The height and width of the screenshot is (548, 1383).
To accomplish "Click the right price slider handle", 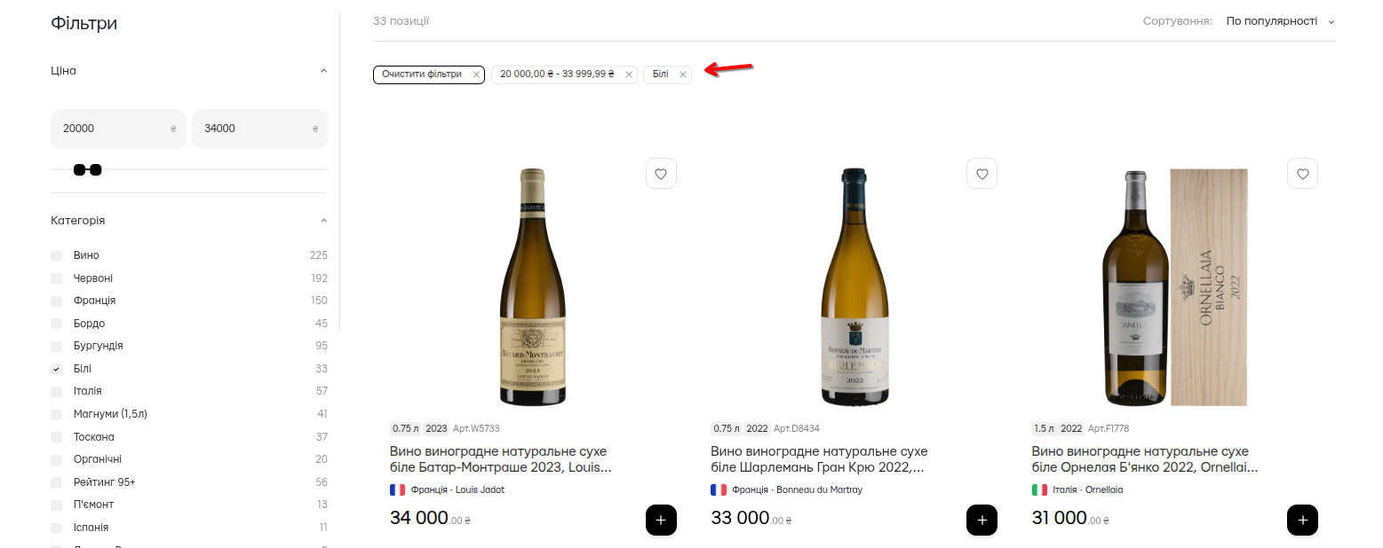I will click(x=96, y=169).
